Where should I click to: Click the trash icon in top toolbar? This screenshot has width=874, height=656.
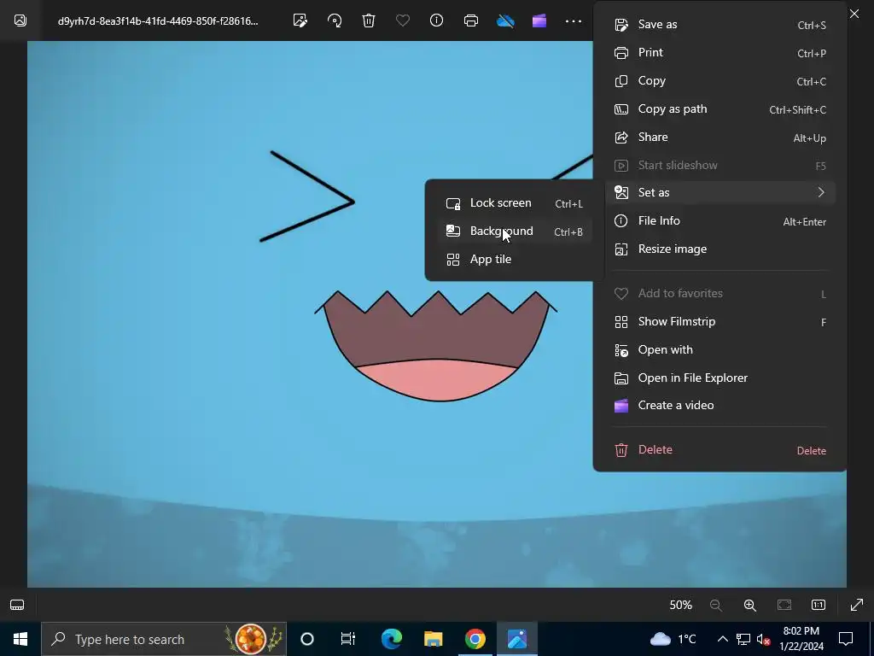pyautogui.click(x=369, y=21)
